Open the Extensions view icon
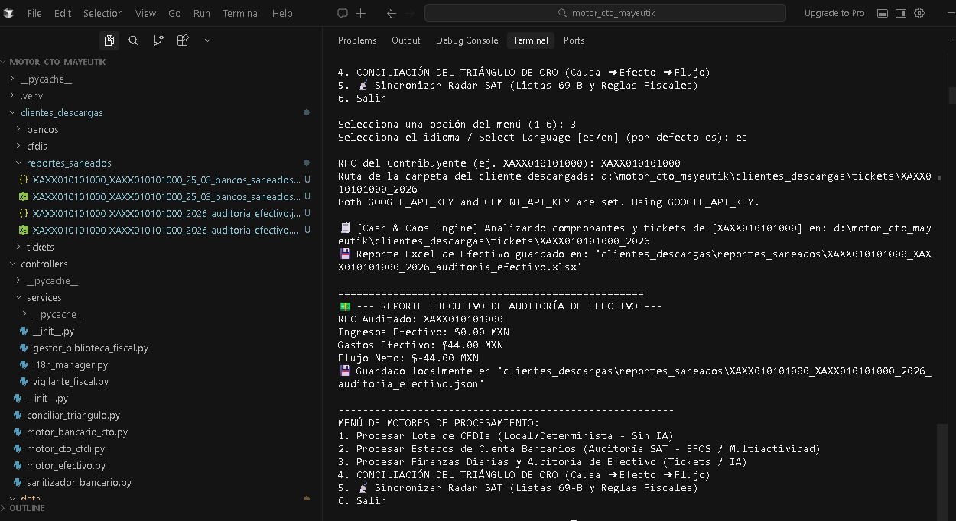This screenshot has height=521, width=956. pyautogui.click(x=182, y=40)
